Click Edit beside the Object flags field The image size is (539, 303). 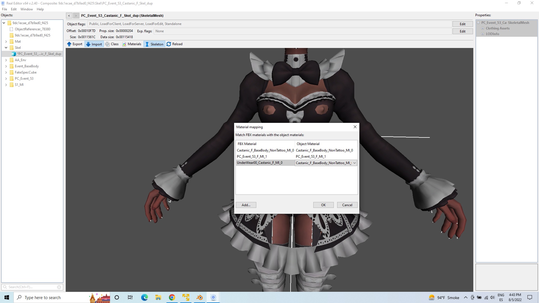(462, 24)
